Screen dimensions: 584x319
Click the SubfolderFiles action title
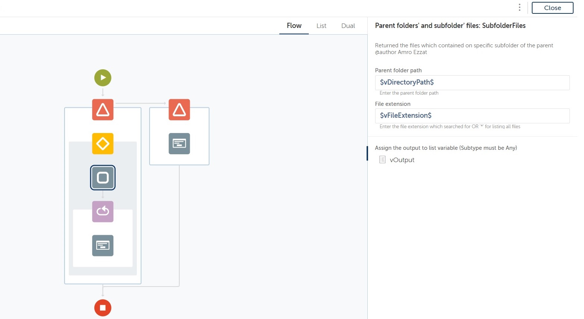pyautogui.click(x=450, y=26)
